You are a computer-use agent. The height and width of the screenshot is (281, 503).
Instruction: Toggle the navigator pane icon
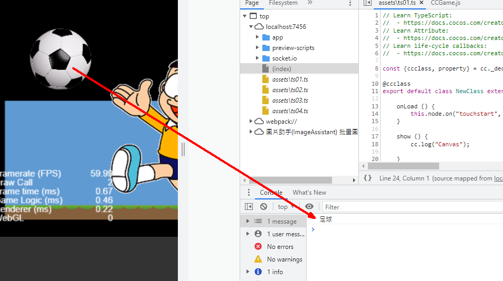(x=367, y=3)
